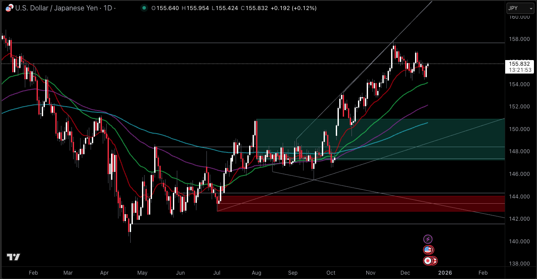537x279 pixels.
Task: Click the 140.000 price scale label
Action: click(519, 242)
